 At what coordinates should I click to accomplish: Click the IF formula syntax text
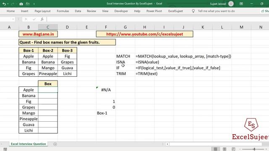178,68
